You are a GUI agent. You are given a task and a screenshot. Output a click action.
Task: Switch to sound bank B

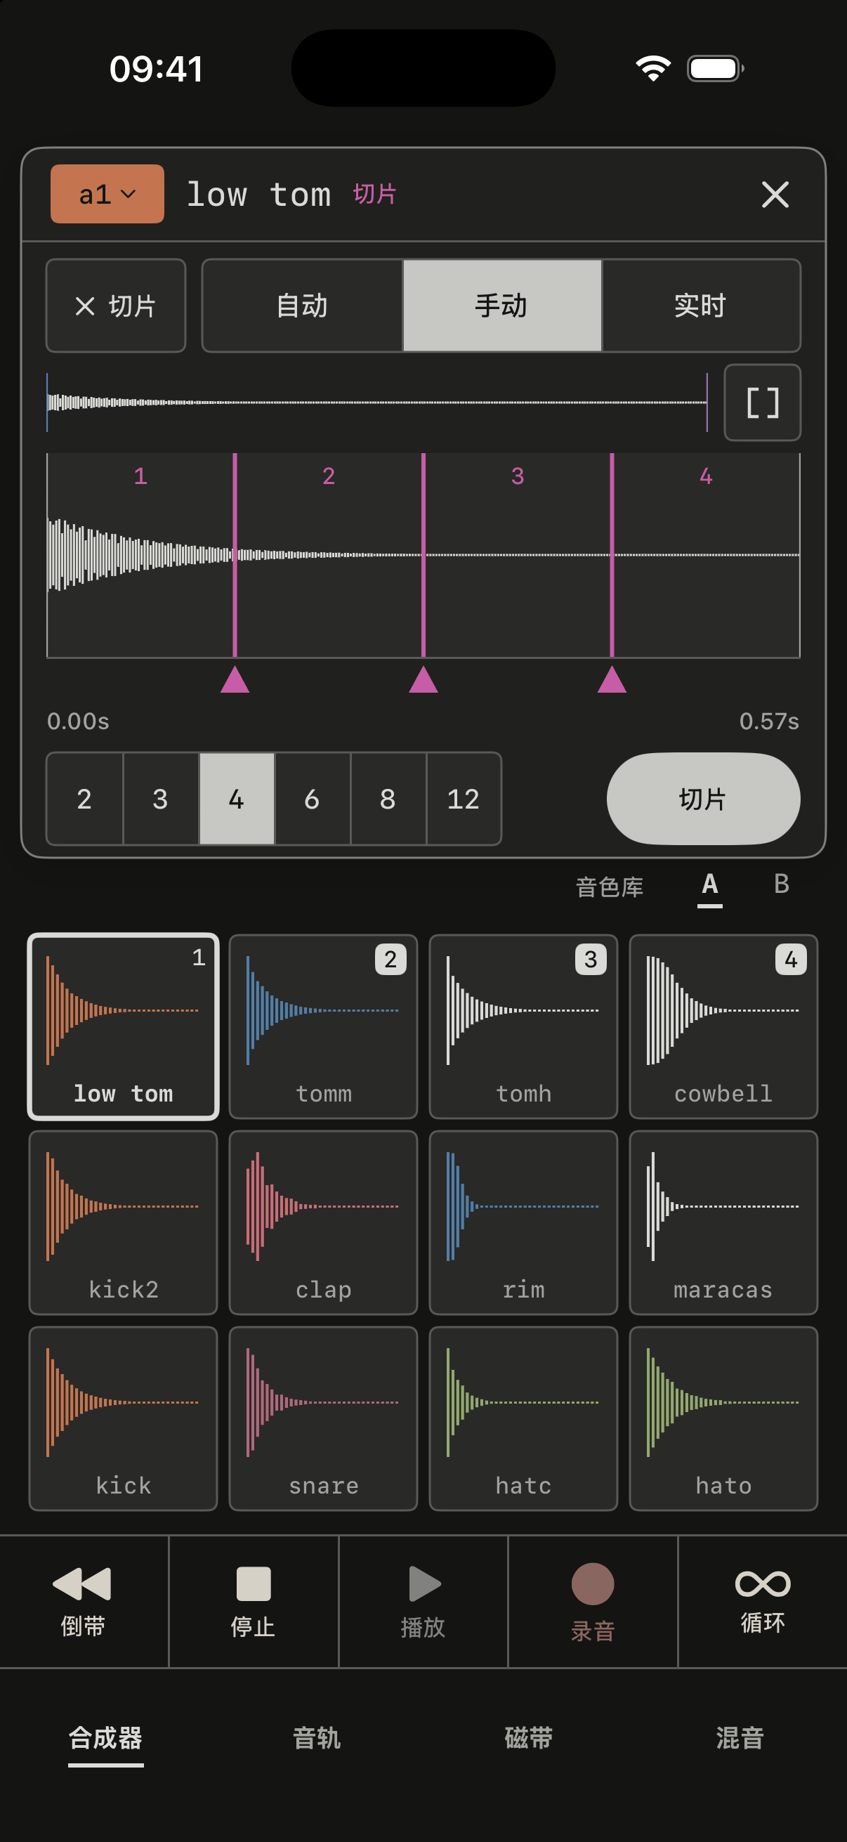pyautogui.click(x=782, y=885)
